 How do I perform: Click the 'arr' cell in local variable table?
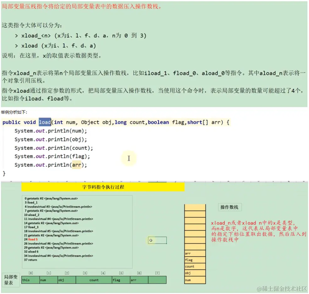point(139,280)
